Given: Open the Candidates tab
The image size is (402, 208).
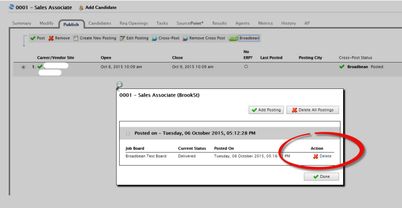Looking at the screenshot, I should [x=100, y=23].
